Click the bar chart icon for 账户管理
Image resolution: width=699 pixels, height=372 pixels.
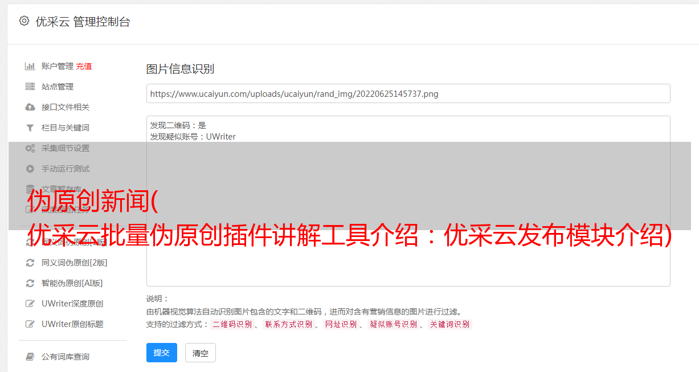click(30, 66)
